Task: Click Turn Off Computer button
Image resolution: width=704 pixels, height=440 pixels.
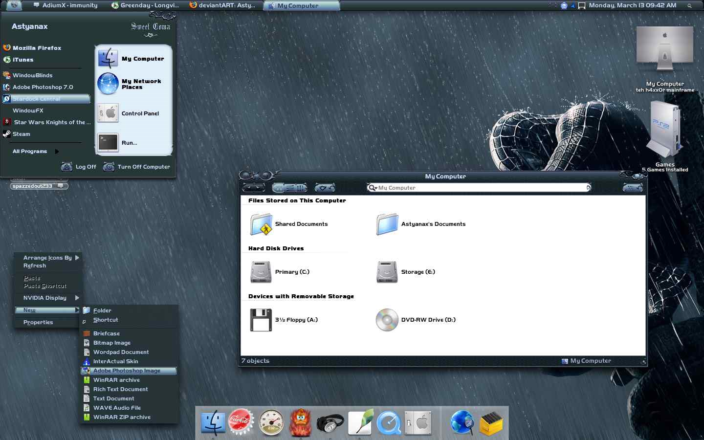Action: (136, 167)
